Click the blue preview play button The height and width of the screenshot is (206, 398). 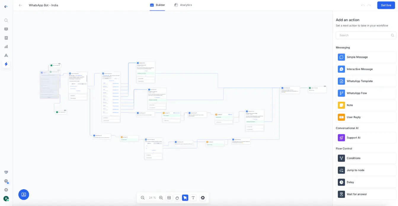tap(24, 194)
